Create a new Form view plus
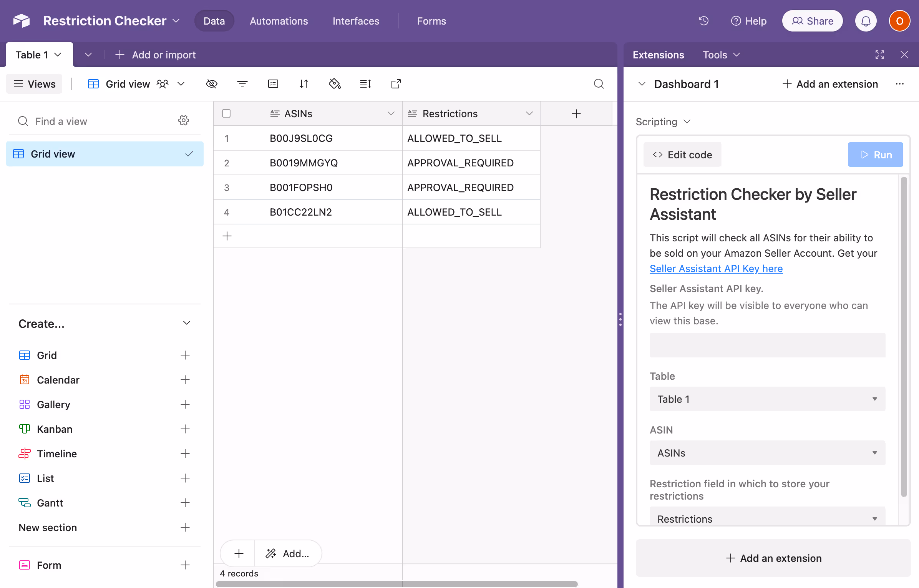This screenshot has width=919, height=588. click(x=185, y=565)
